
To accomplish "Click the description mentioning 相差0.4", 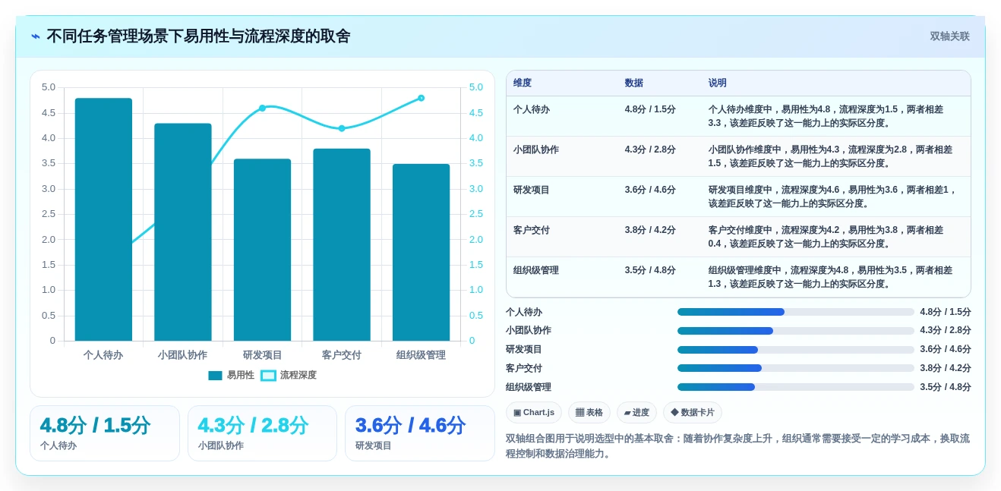I will coord(826,237).
